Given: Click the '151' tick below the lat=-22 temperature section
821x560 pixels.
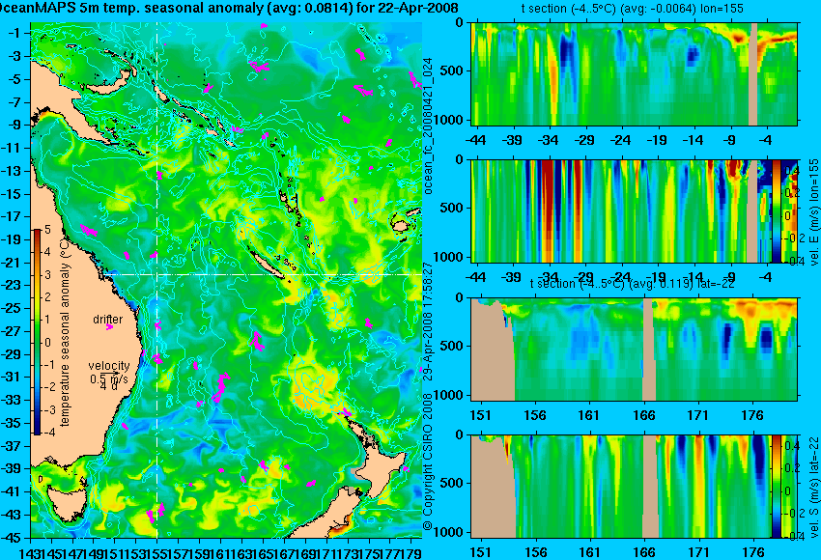Looking at the screenshot, I should pyautogui.click(x=480, y=415).
